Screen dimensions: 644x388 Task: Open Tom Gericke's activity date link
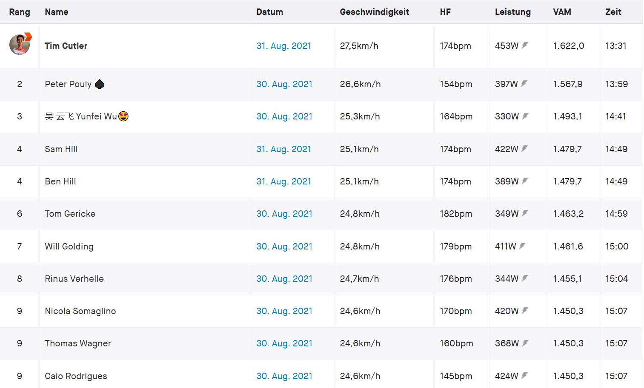(x=284, y=214)
